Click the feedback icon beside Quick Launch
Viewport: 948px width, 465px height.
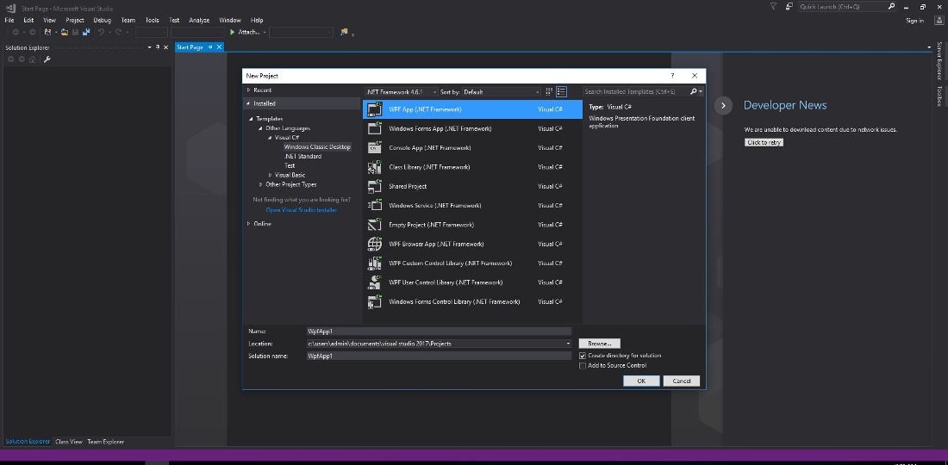coord(789,6)
